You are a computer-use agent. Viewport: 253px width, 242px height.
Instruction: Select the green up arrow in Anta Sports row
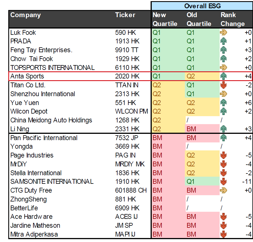(223, 76)
